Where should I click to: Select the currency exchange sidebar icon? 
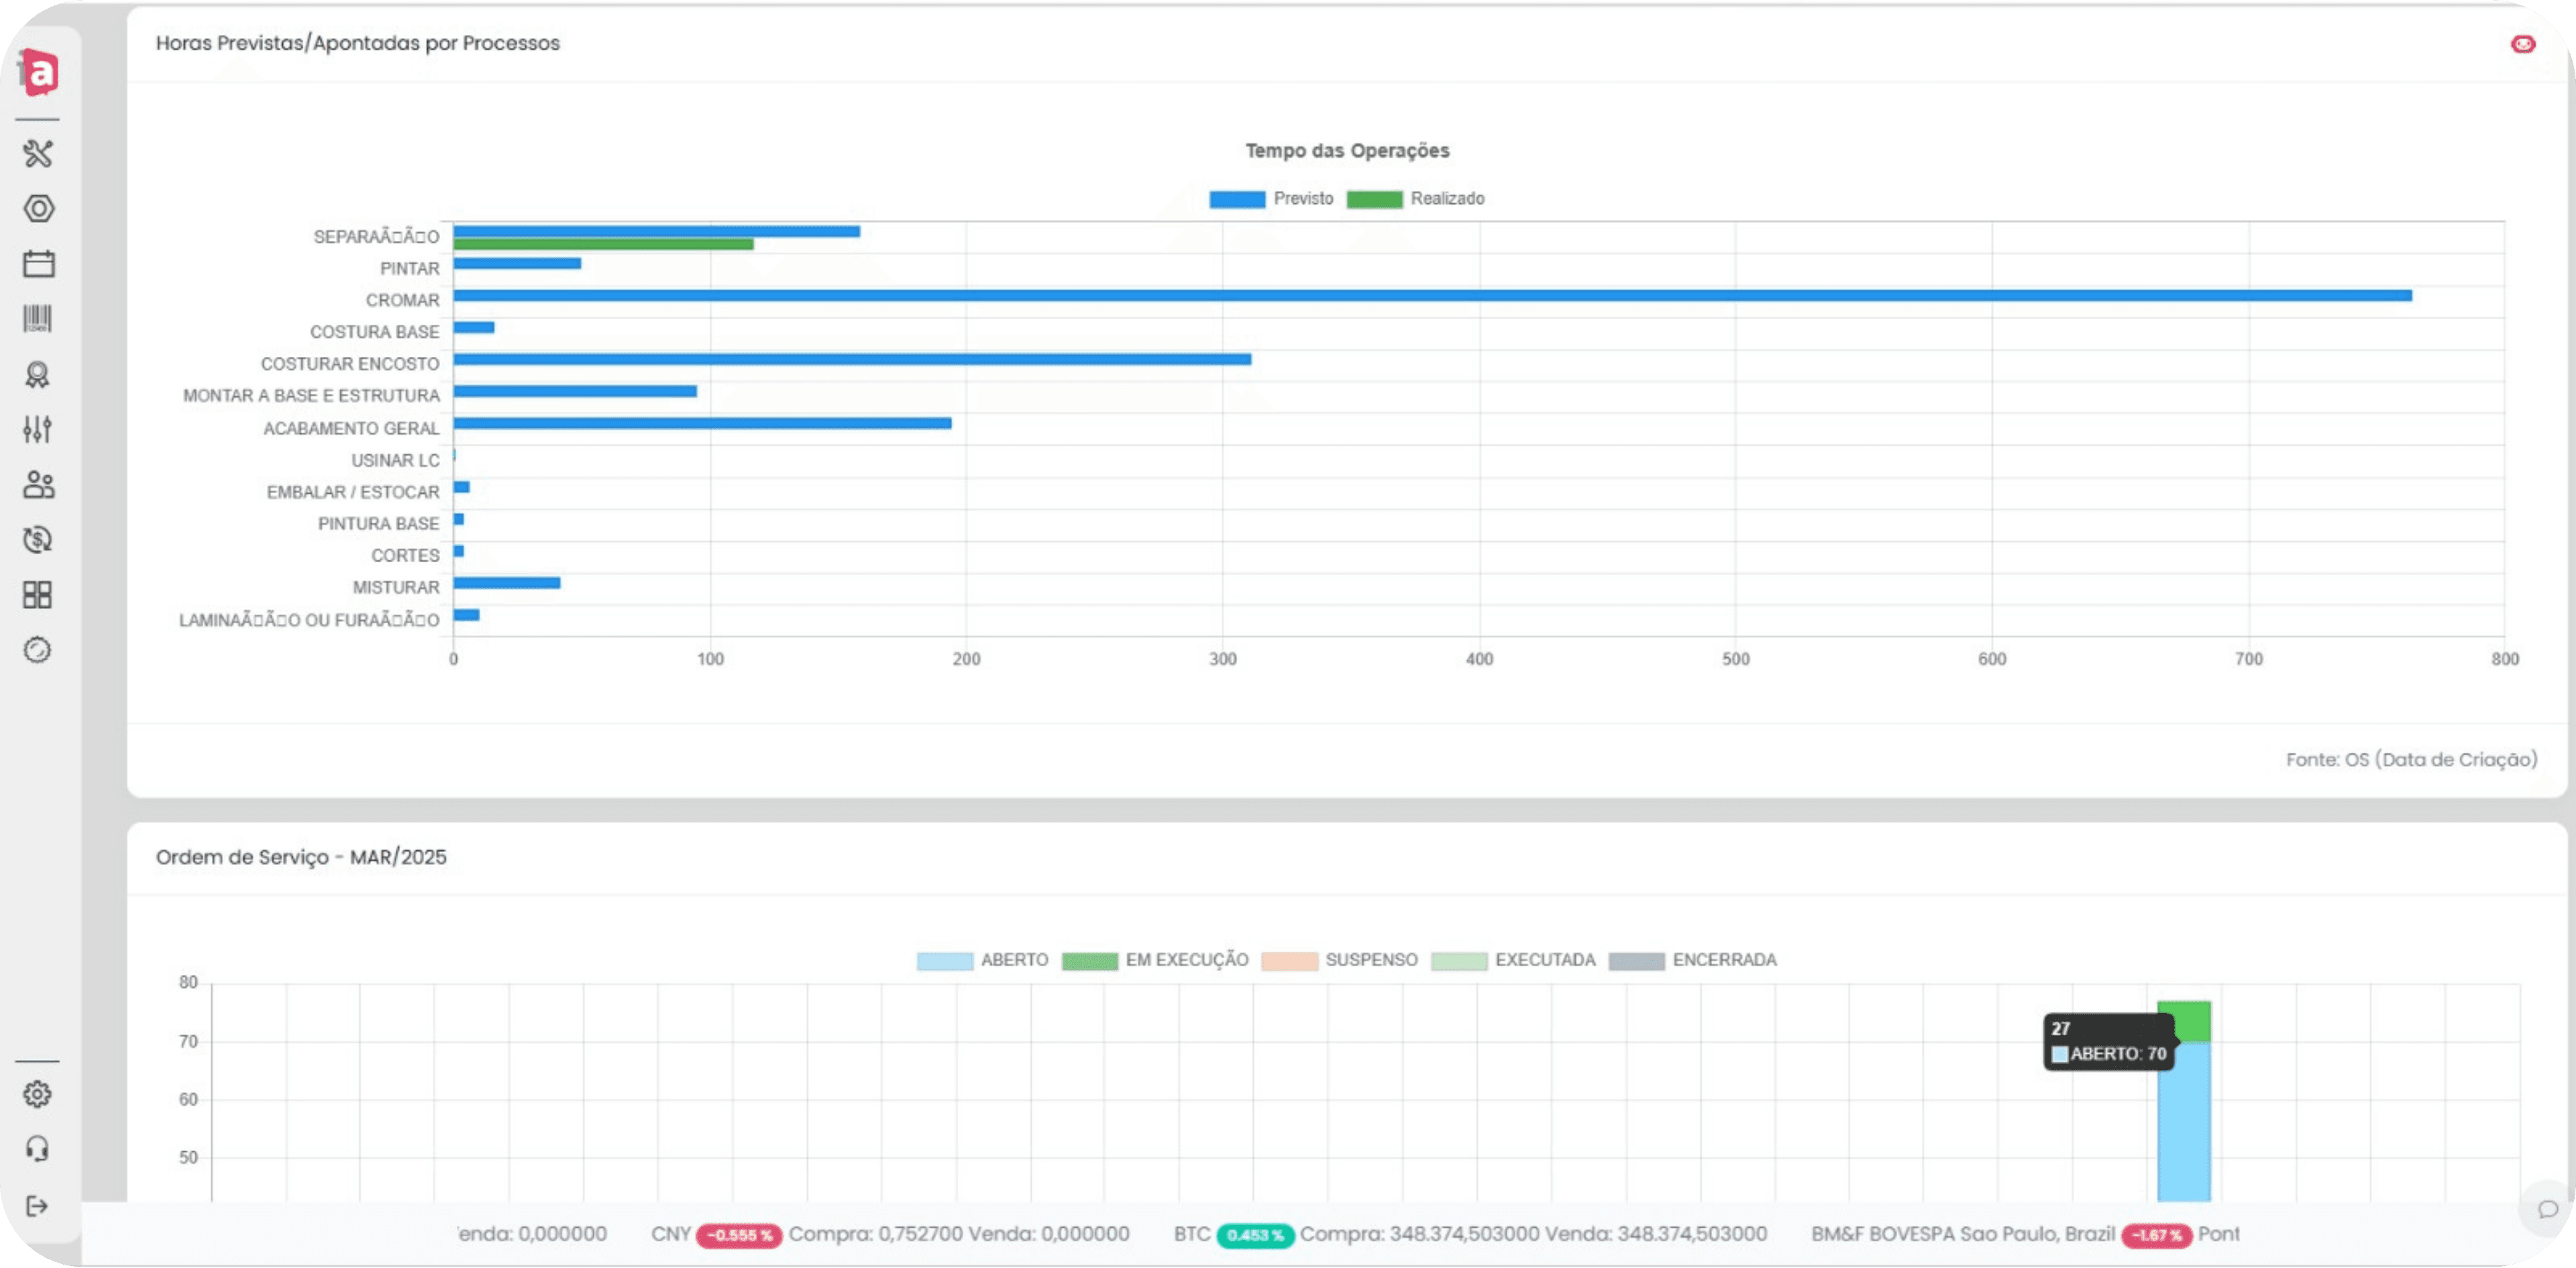pyautogui.click(x=38, y=540)
